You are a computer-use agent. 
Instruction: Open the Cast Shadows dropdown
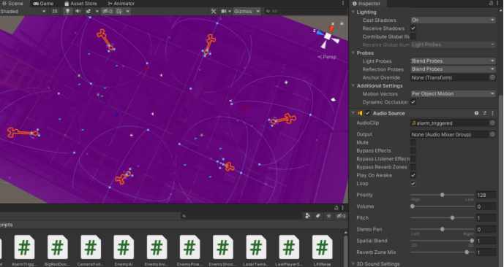454,20
